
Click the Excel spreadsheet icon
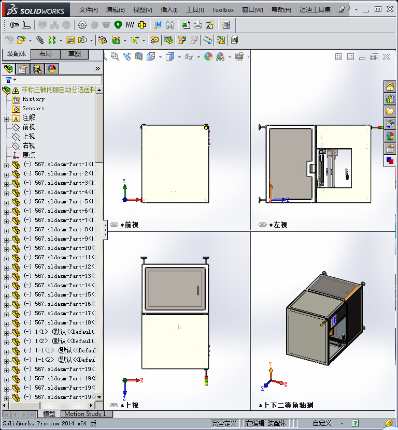(x=186, y=25)
